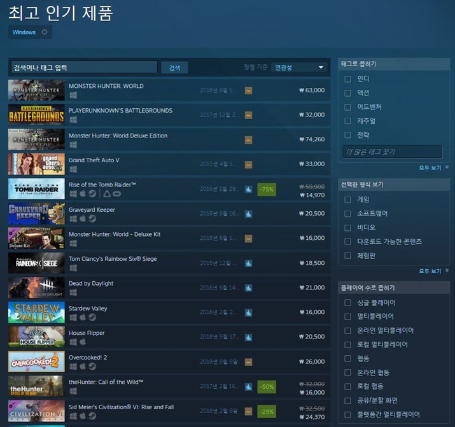The image size is (455, 427).
Task: Remove the Windows filter tag
Action: (x=45, y=32)
